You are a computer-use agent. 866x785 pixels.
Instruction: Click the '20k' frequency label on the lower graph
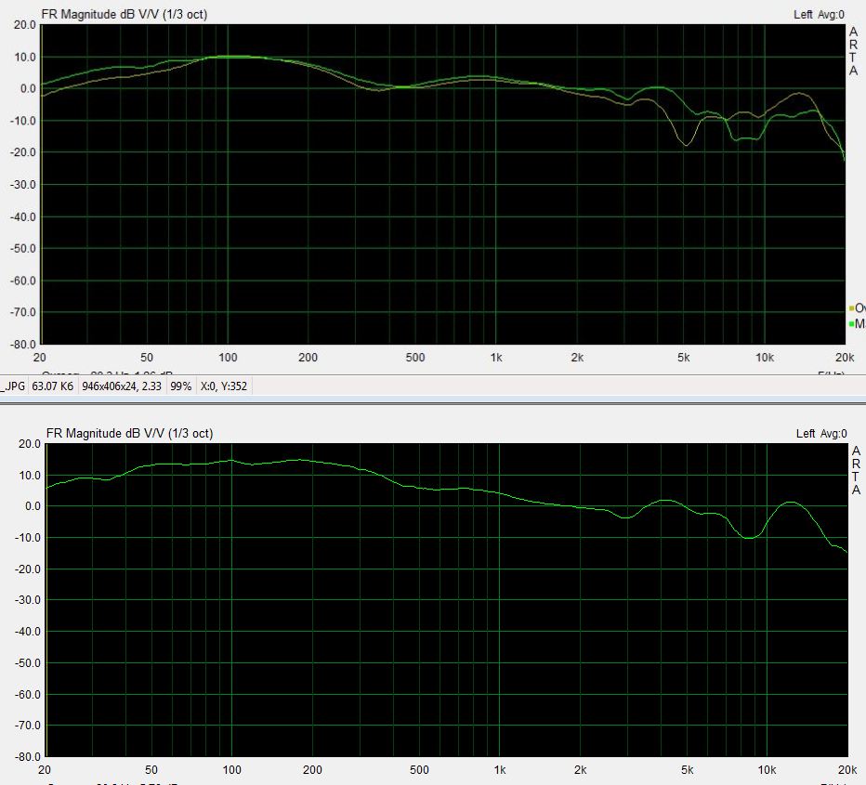pyautogui.click(x=847, y=770)
